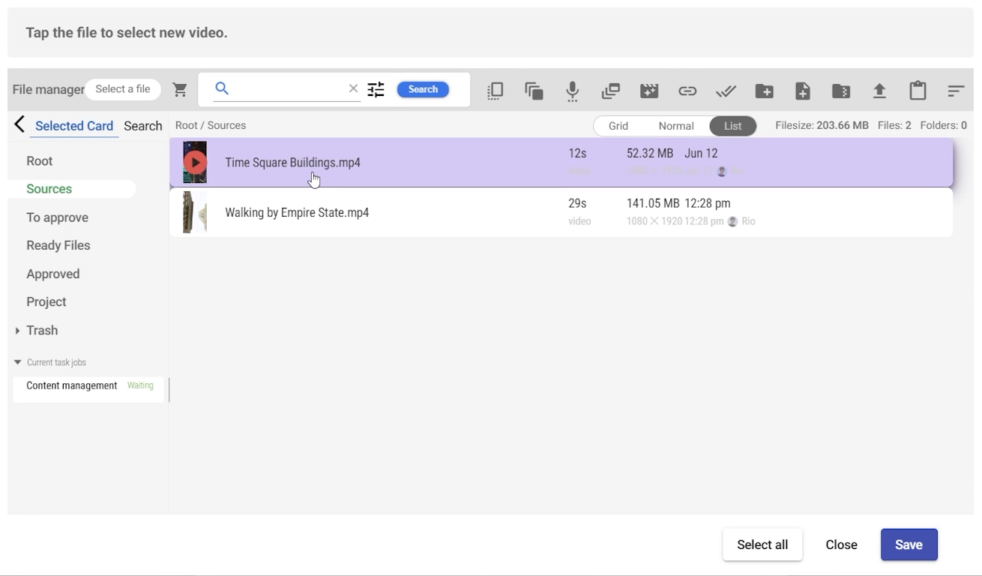This screenshot has height=576, width=982.
Task: Click the double checkmark icon
Action: pyautogui.click(x=726, y=91)
